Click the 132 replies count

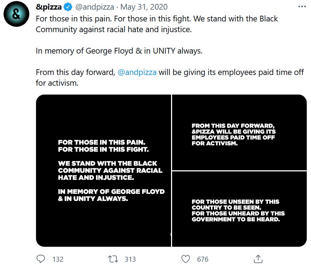tap(58, 259)
